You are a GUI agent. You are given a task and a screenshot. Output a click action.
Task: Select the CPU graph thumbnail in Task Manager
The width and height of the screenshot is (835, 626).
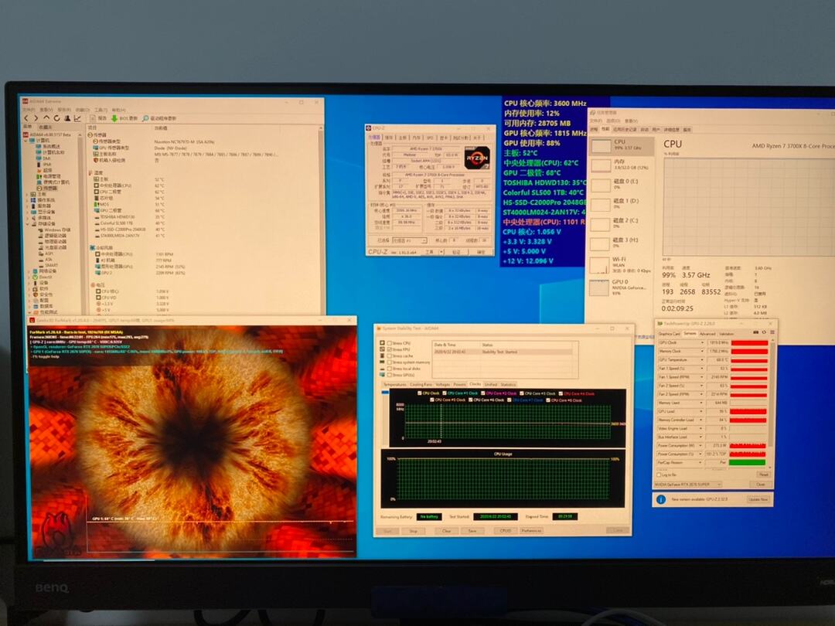click(x=602, y=146)
